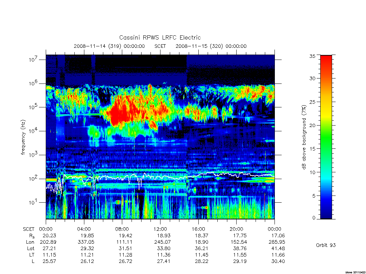Click the 12:00 time tick label
366x274 pixels.
(x=160, y=229)
